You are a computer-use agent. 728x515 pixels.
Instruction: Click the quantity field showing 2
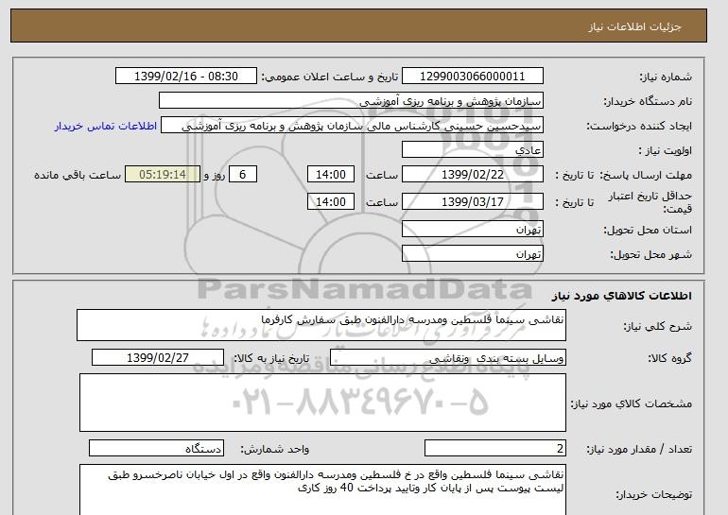tap(495, 448)
